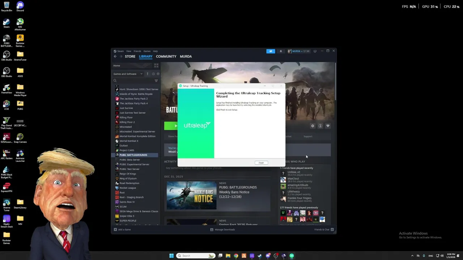Click Add a Game at bottom of Steam
The image size is (463, 260).
122,230
